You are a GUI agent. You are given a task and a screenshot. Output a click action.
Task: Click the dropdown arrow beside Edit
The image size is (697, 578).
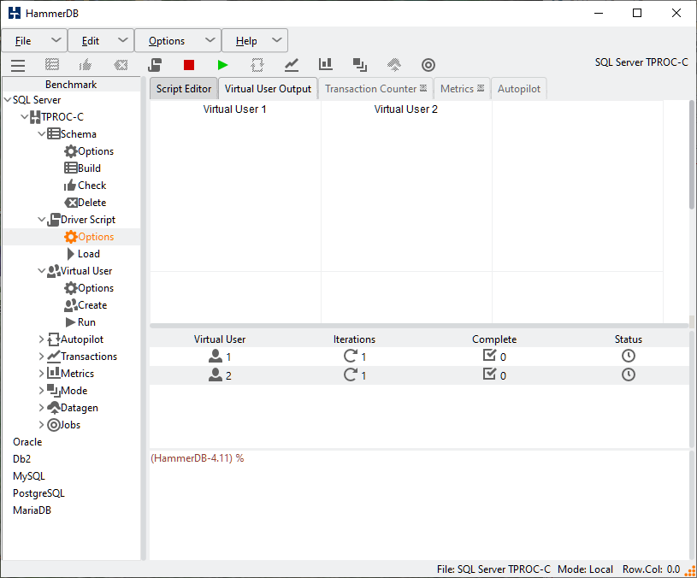122,40
